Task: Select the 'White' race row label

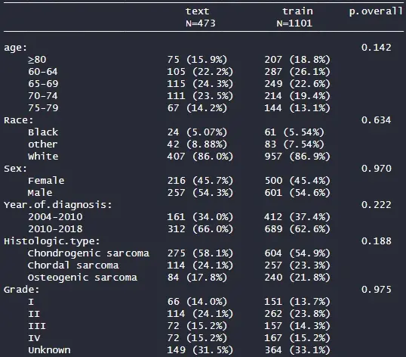Action: coord(43,157)
